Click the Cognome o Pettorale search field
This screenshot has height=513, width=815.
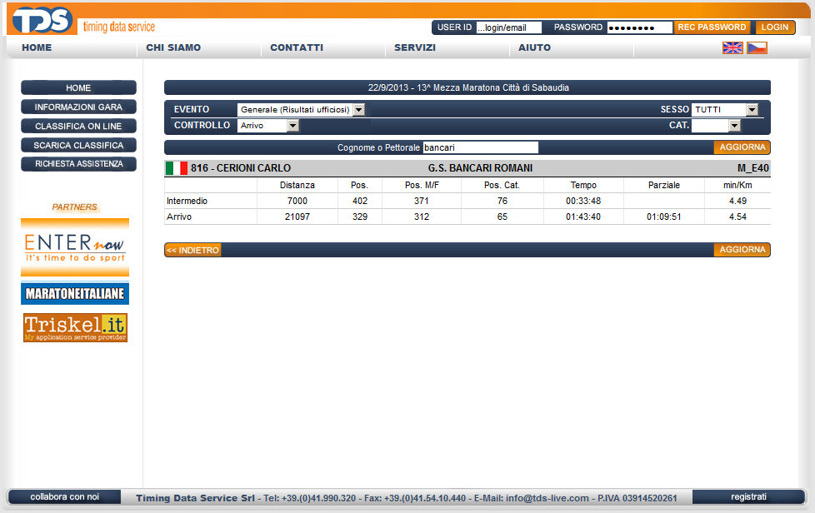tap(480, 147)
